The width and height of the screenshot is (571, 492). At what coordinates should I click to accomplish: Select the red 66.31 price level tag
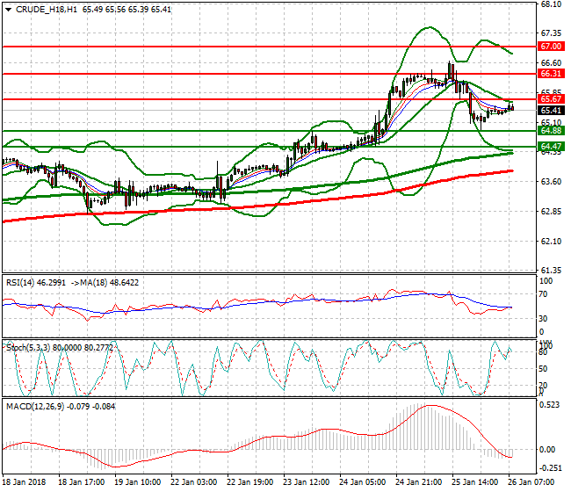point(551,74)
